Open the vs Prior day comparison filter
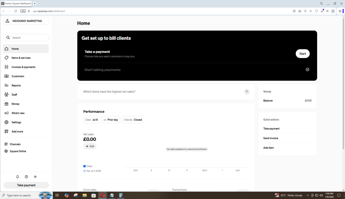This screenshot has width=345, height=199. coord(111,120)
